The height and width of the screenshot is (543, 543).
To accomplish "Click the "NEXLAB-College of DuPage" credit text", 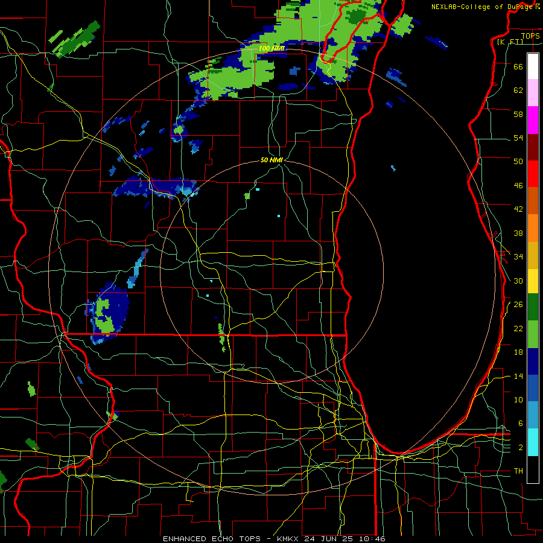I will click(x=483, y=7).
